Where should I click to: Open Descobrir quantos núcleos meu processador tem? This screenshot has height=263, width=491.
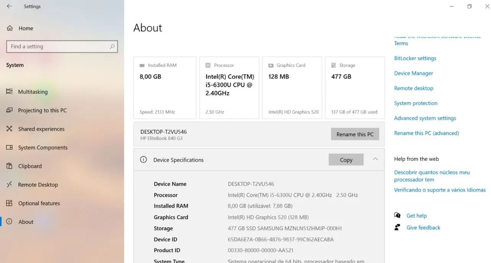tap(432, 176)
